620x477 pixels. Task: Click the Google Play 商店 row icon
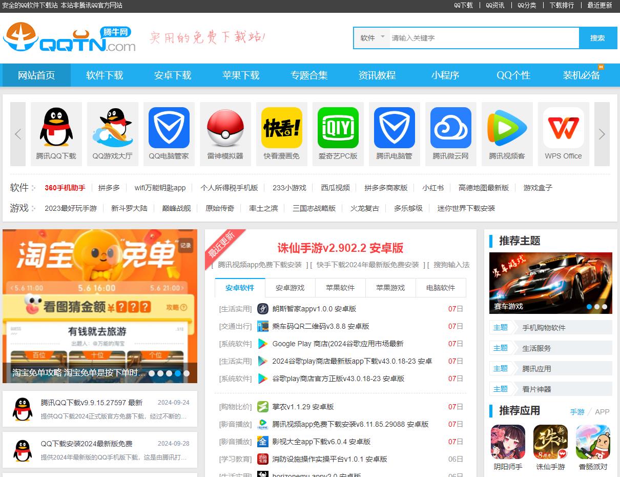(x=263, y=344)
